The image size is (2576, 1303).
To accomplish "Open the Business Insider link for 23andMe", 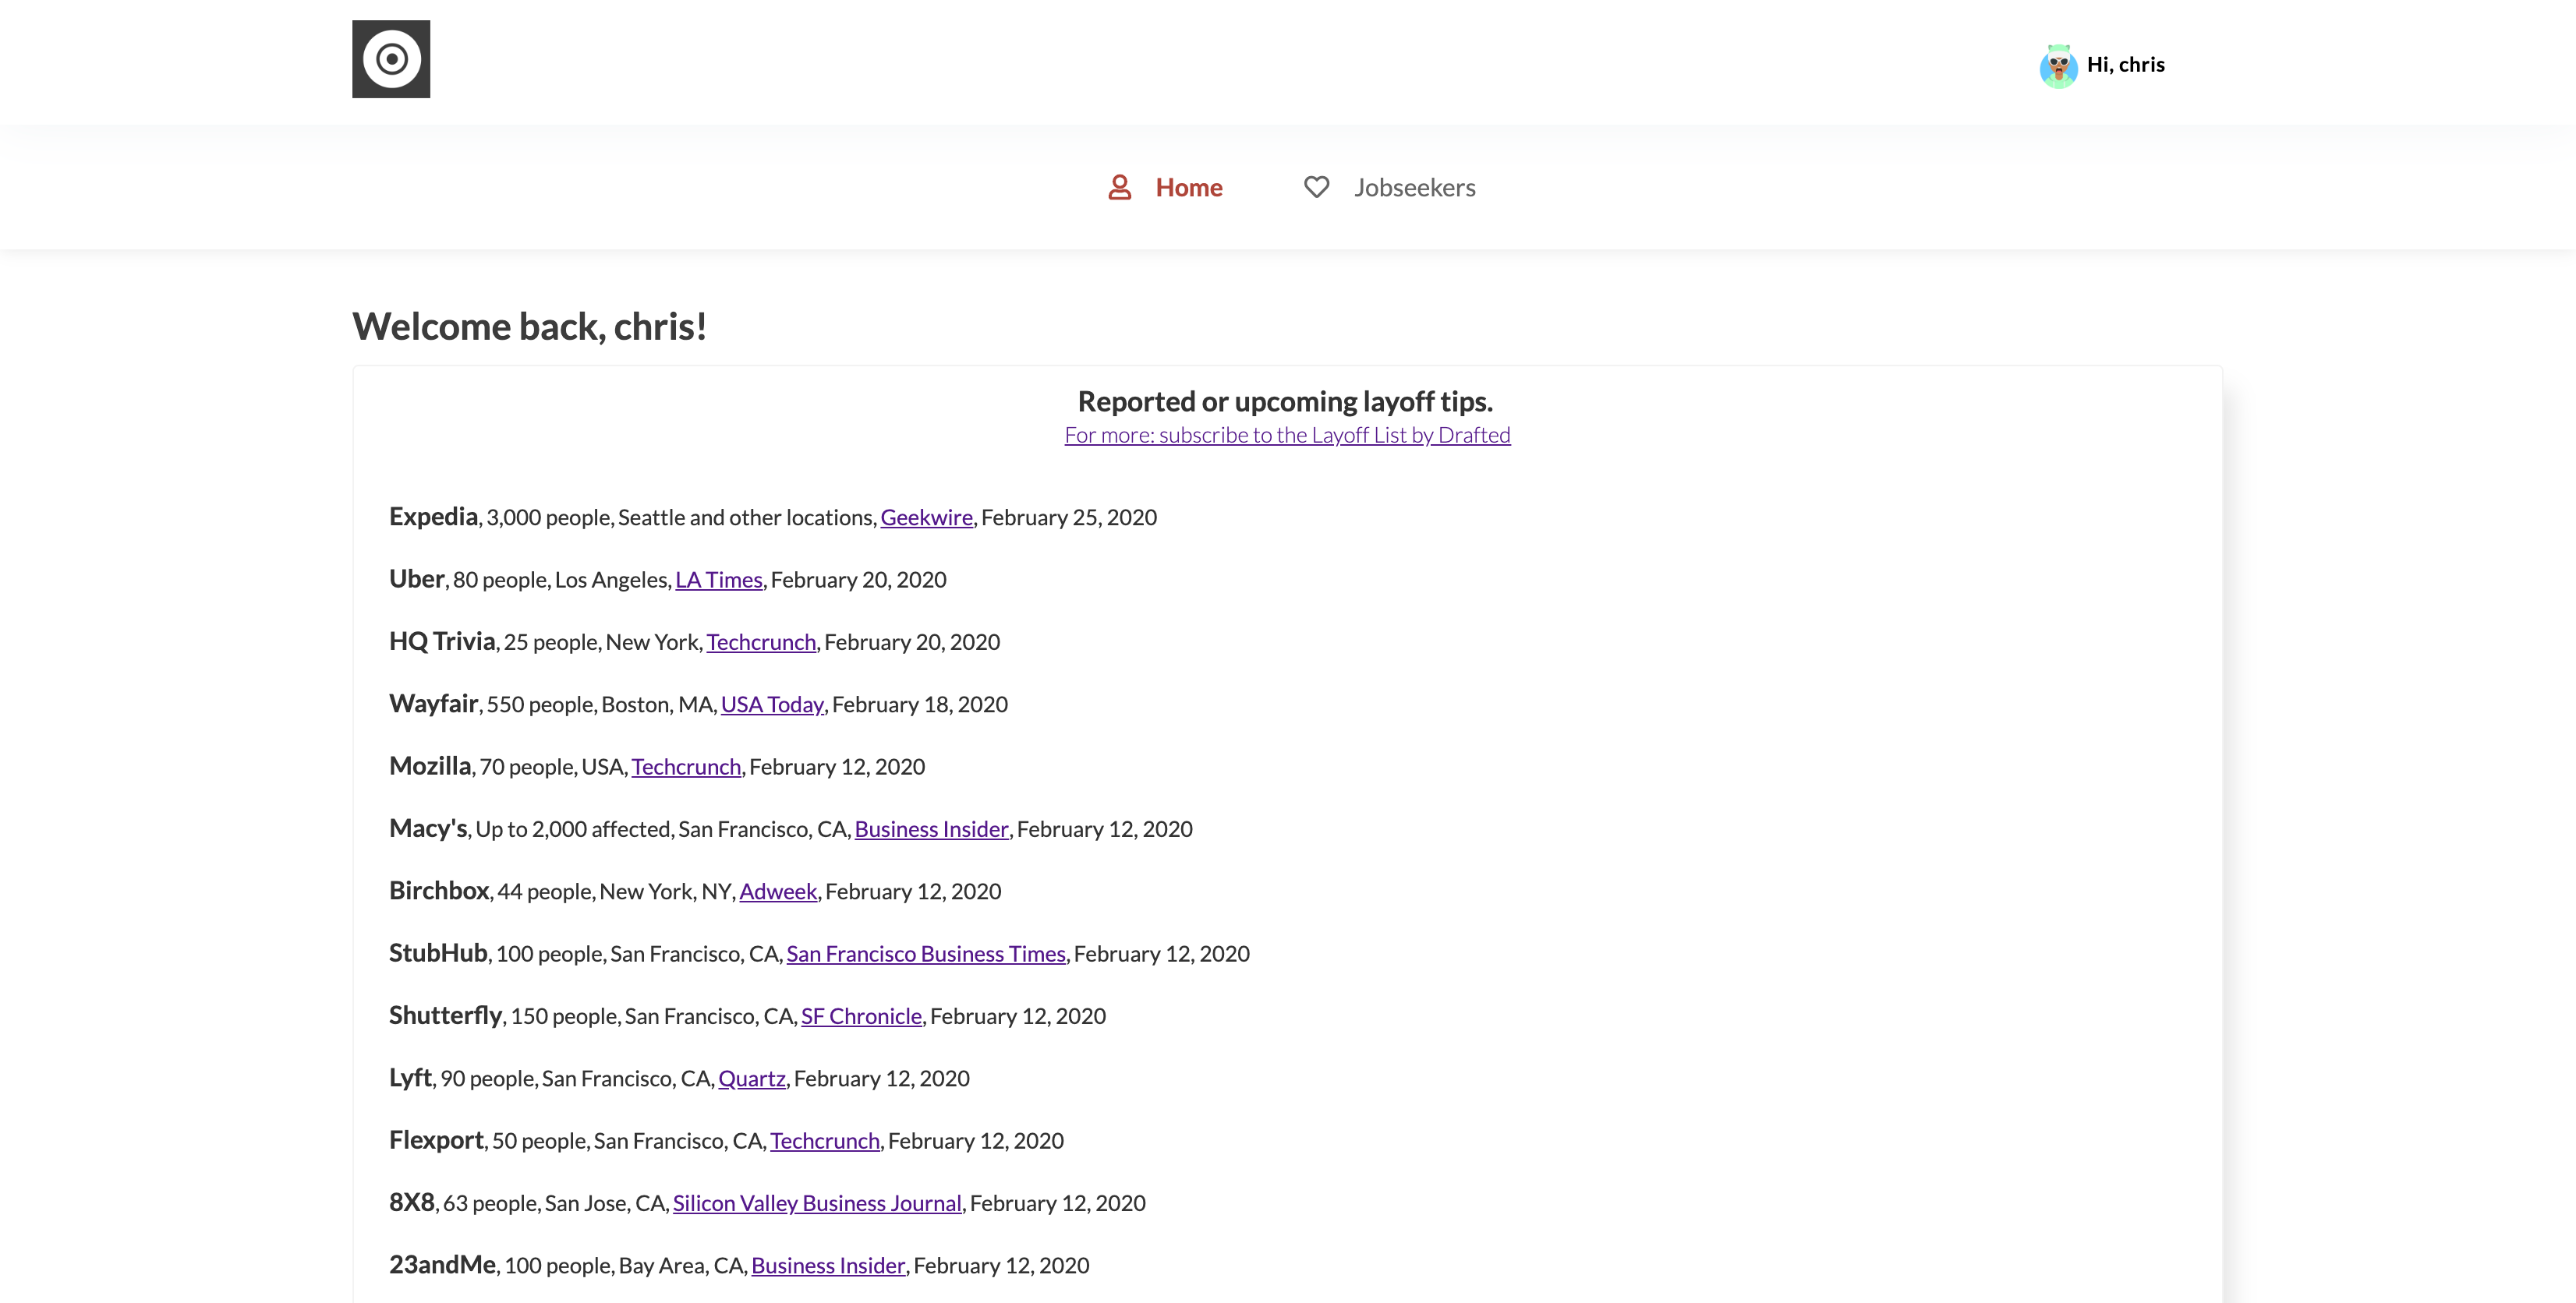I will point(827,1266).
